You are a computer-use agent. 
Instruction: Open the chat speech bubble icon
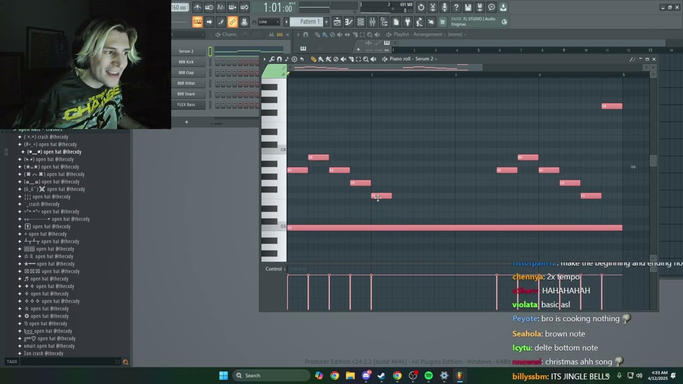491,7
